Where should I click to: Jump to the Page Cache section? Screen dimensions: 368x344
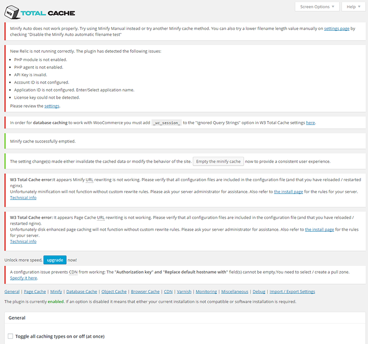point(35,292)
